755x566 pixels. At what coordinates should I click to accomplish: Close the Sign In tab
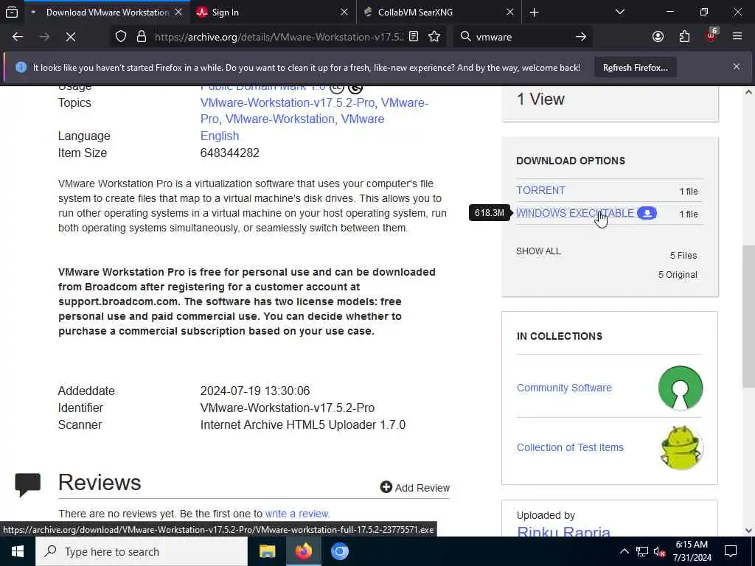(344, 13)
